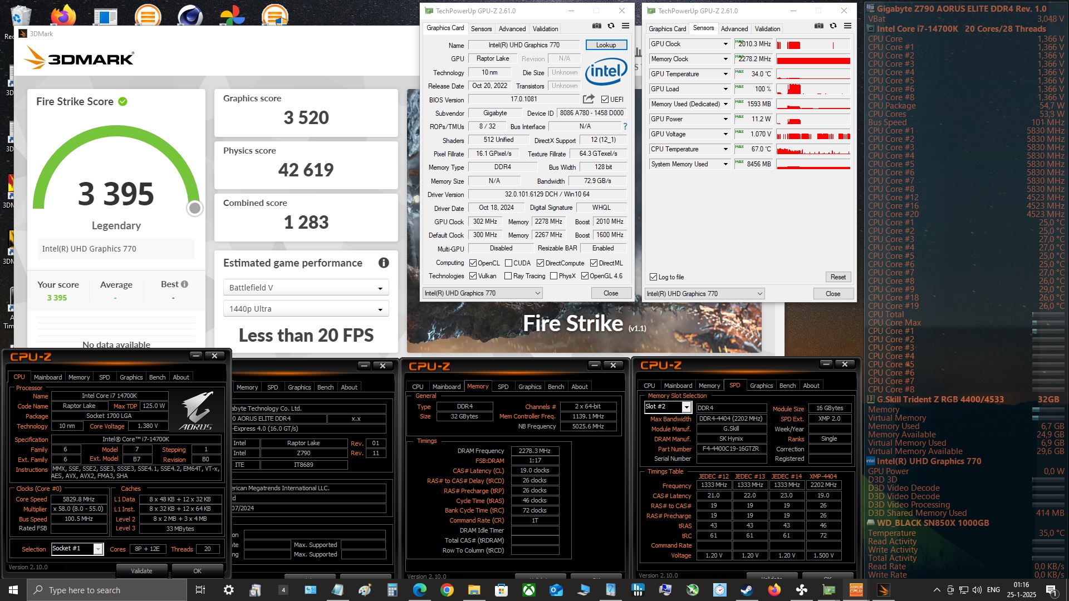Open the 1440p Ultra resolution dropdown
1069x601 pixels.
306,309
